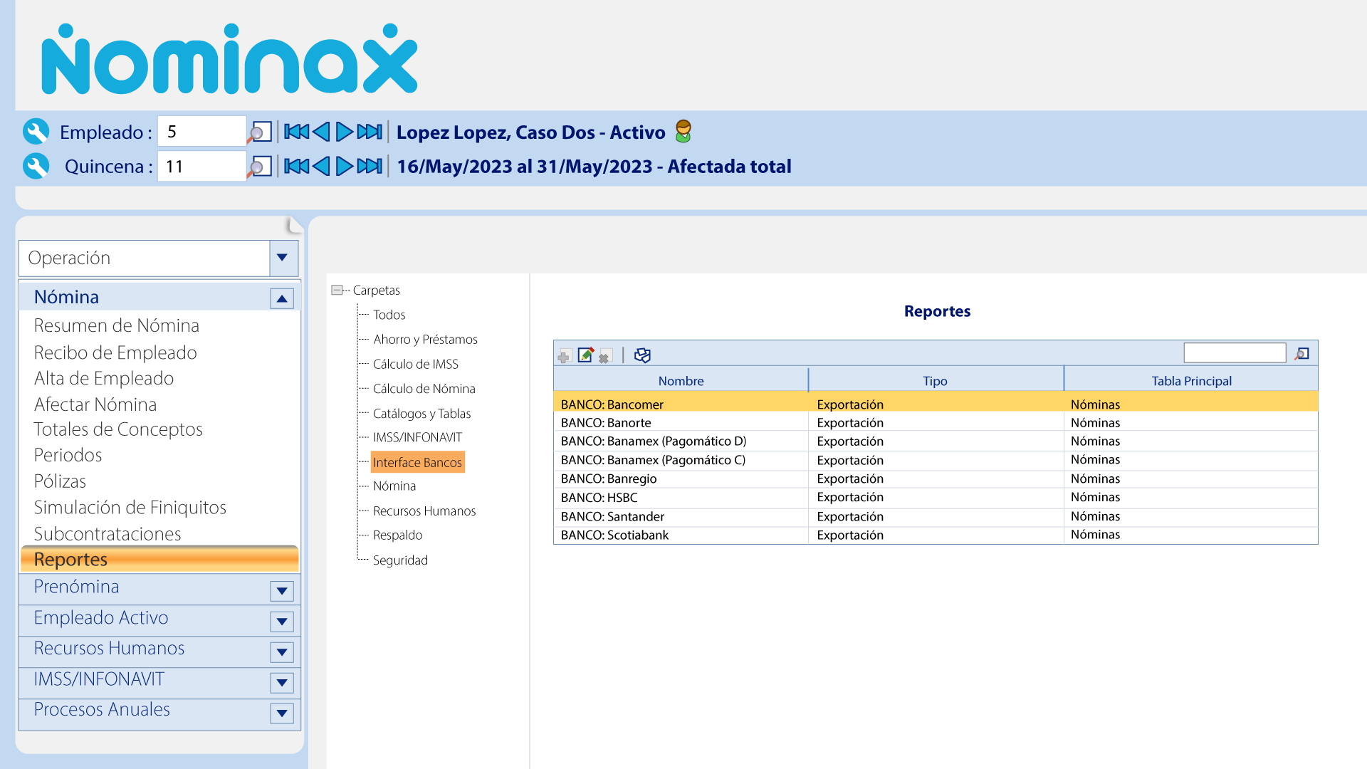Expand the Prenómina section
The height and width of the screenshot is (769, 1367).
point(282,591)
